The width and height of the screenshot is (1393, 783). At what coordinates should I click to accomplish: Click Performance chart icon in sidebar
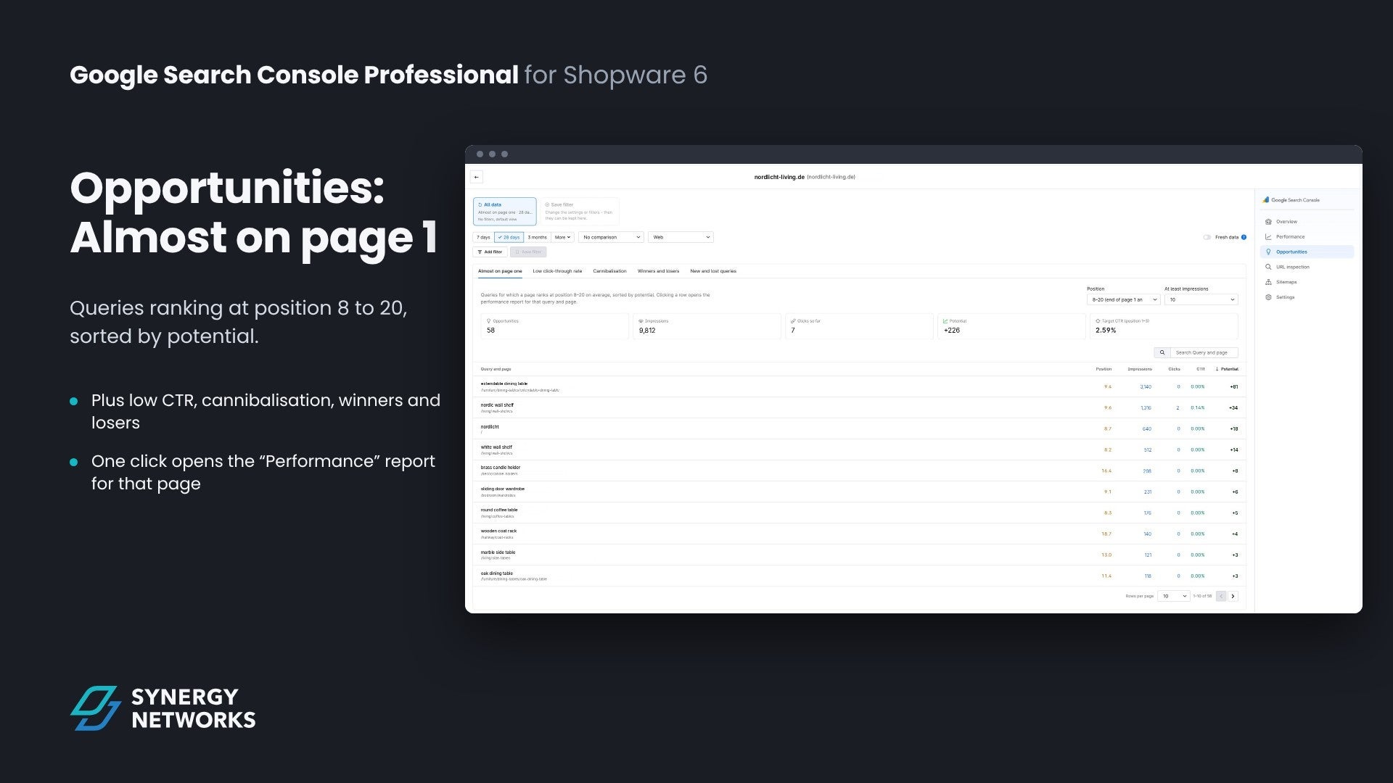1268,237
